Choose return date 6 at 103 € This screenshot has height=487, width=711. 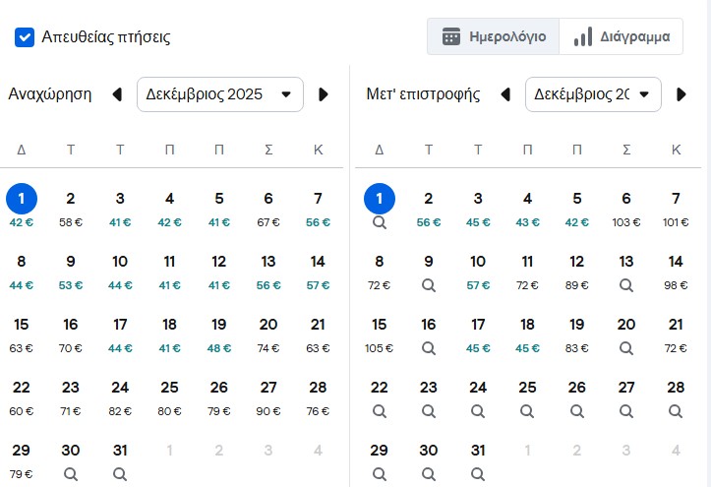coord(626,208)
